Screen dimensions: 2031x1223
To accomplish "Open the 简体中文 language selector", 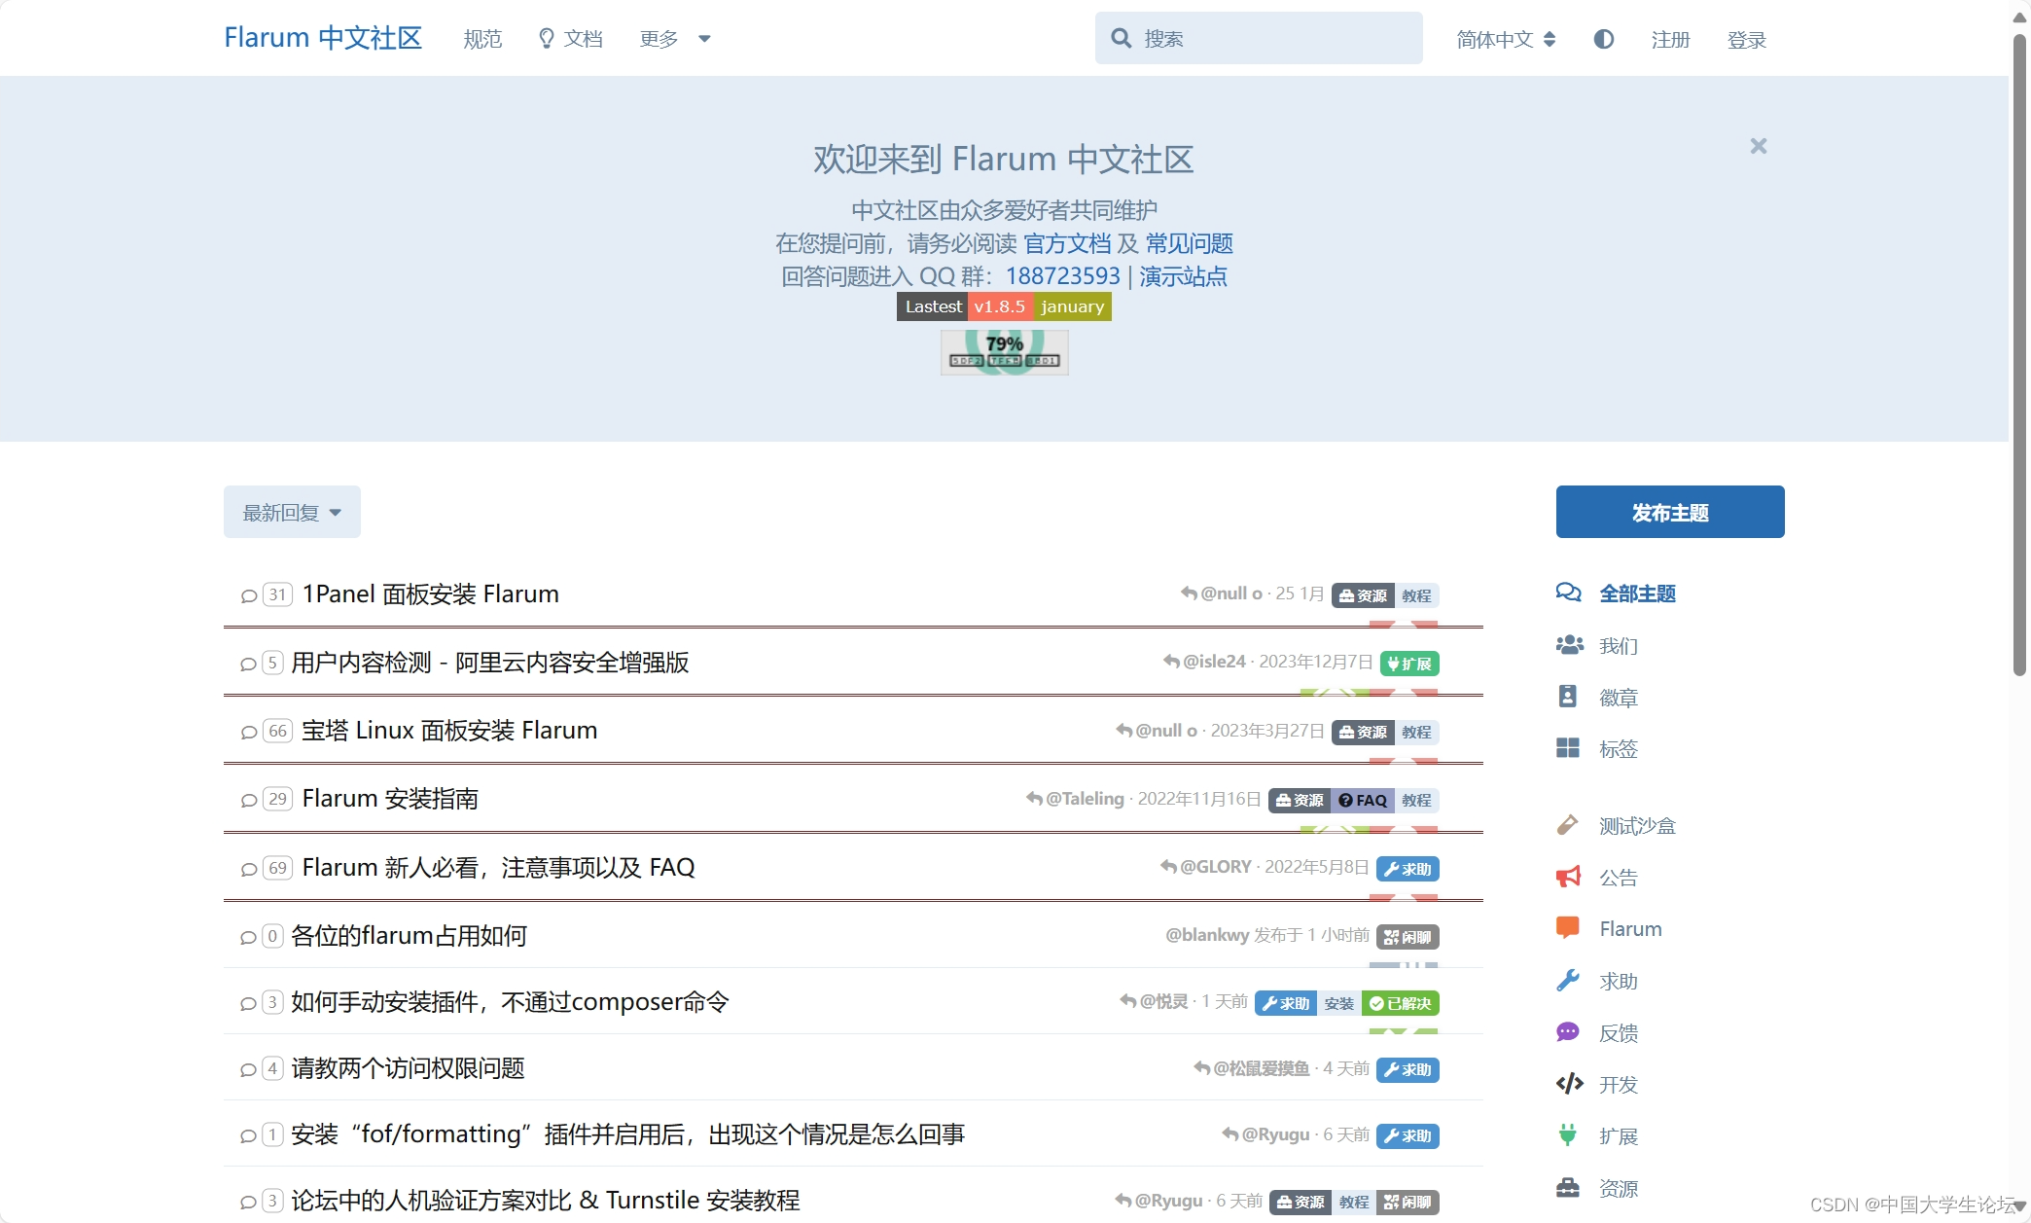I will [1504, 39].
